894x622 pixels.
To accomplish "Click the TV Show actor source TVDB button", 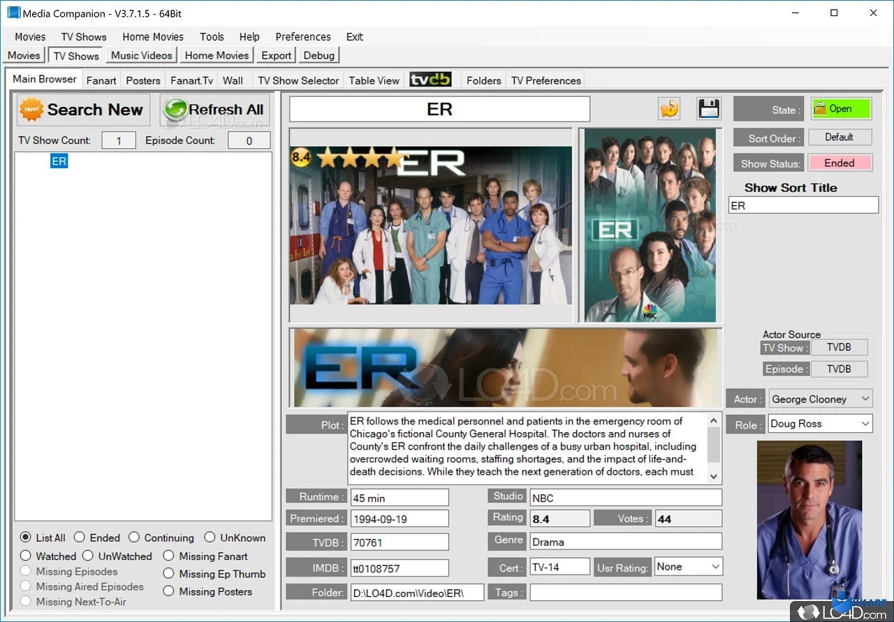I will click(839, 347).
